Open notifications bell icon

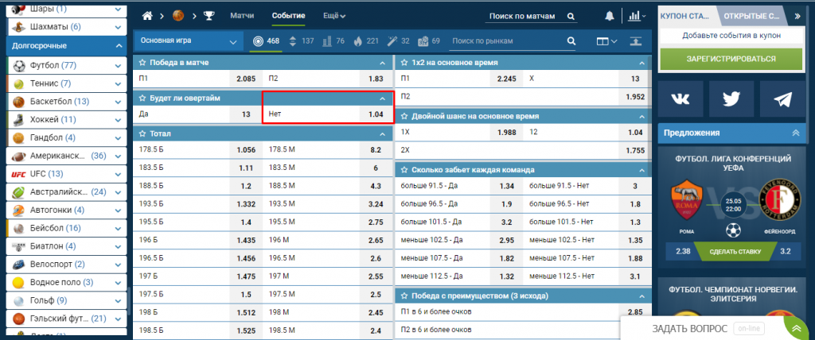(610, 16)
